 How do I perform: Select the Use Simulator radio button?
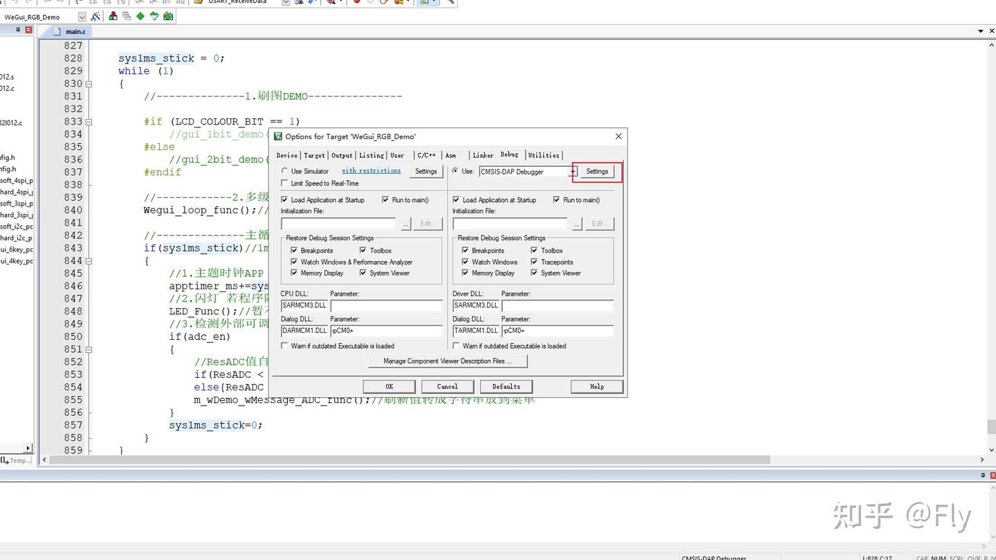tap(285, 171)
